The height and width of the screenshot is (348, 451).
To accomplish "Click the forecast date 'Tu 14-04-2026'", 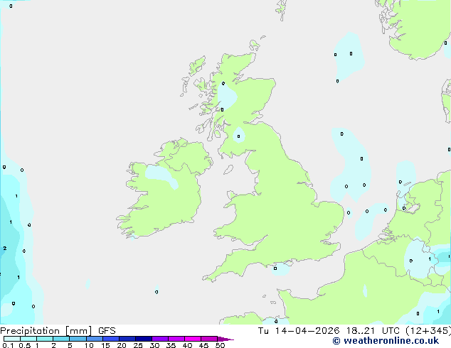I will click(299, 331).
